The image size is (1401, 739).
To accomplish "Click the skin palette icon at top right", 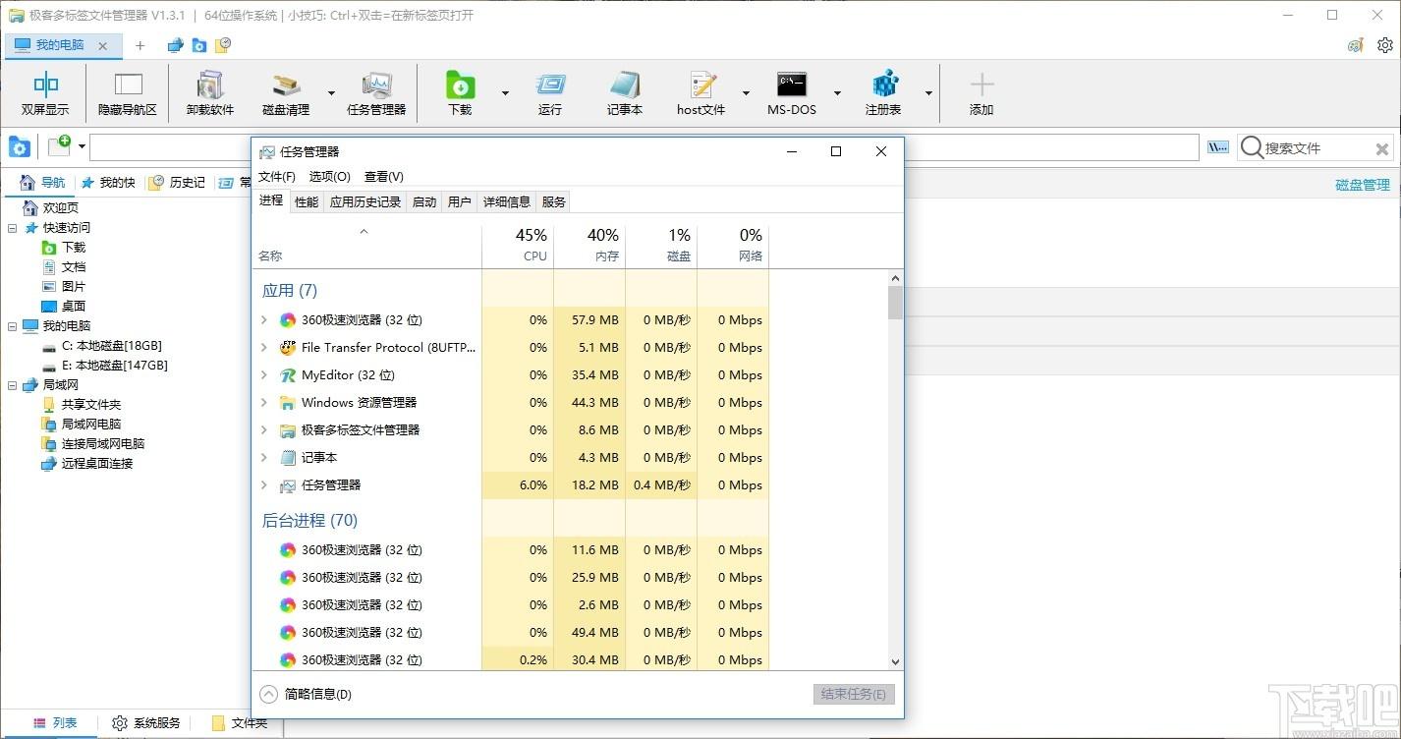I will pos(1356,45).
